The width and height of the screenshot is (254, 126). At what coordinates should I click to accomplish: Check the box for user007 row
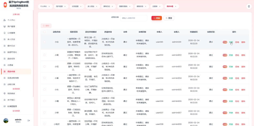click(x=44, y=113)
